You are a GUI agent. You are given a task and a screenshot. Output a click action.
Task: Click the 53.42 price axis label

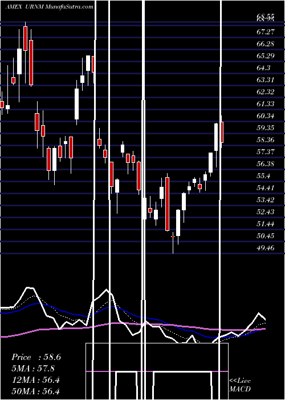(266, 200)
